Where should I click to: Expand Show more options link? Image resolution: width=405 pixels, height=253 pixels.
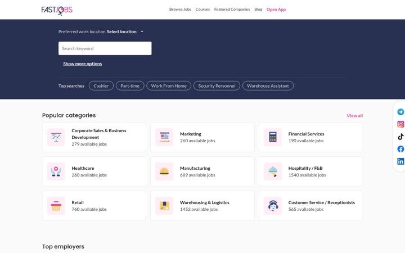(x=82, y=64)
